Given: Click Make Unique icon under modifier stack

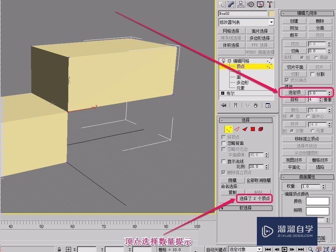Looking at the screenshot, I should pos(248,105).
